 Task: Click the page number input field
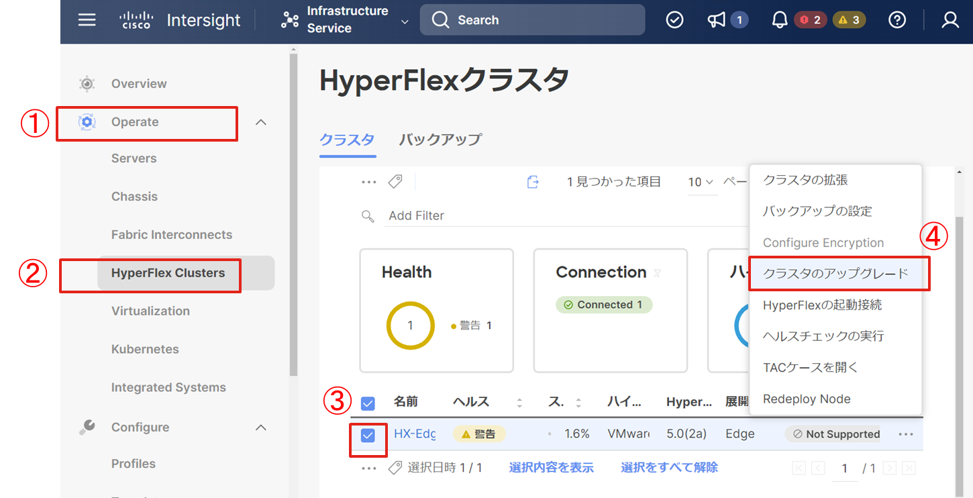click(845, 468)
